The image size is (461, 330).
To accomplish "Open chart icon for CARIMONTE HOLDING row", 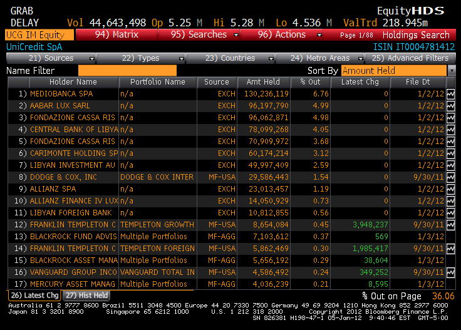I will (x=450, y=153).
